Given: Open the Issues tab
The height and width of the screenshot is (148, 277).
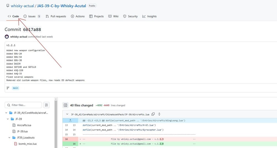Looking at the screenshot, I should 32,16.
